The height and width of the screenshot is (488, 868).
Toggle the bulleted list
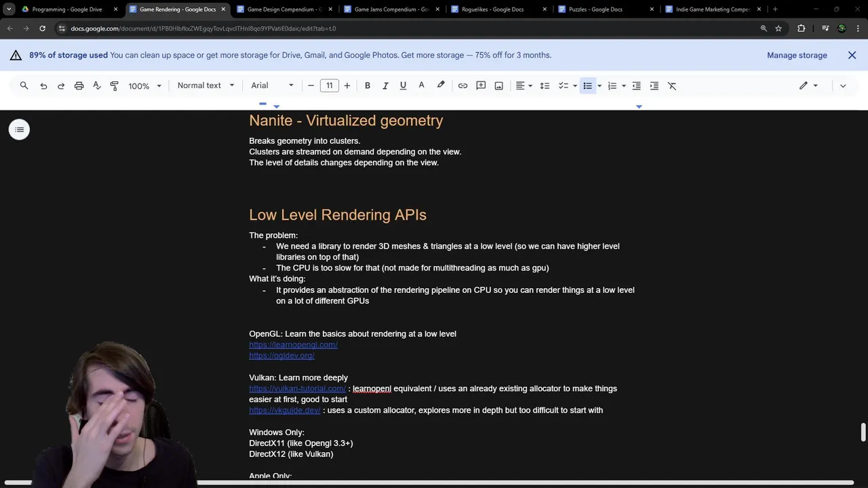click(x=587, y=85)
